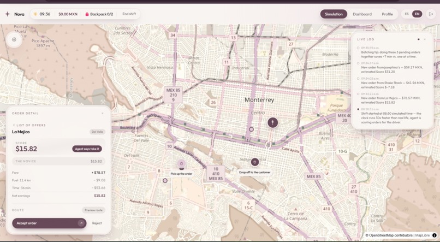Screen dimensions: 440x242
Task: Expand The Novice score row
Action: (58, 161)
